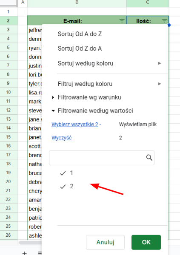Choose Sortuj Od Z do A
180x255 pixels.
[x=80, y=48]
